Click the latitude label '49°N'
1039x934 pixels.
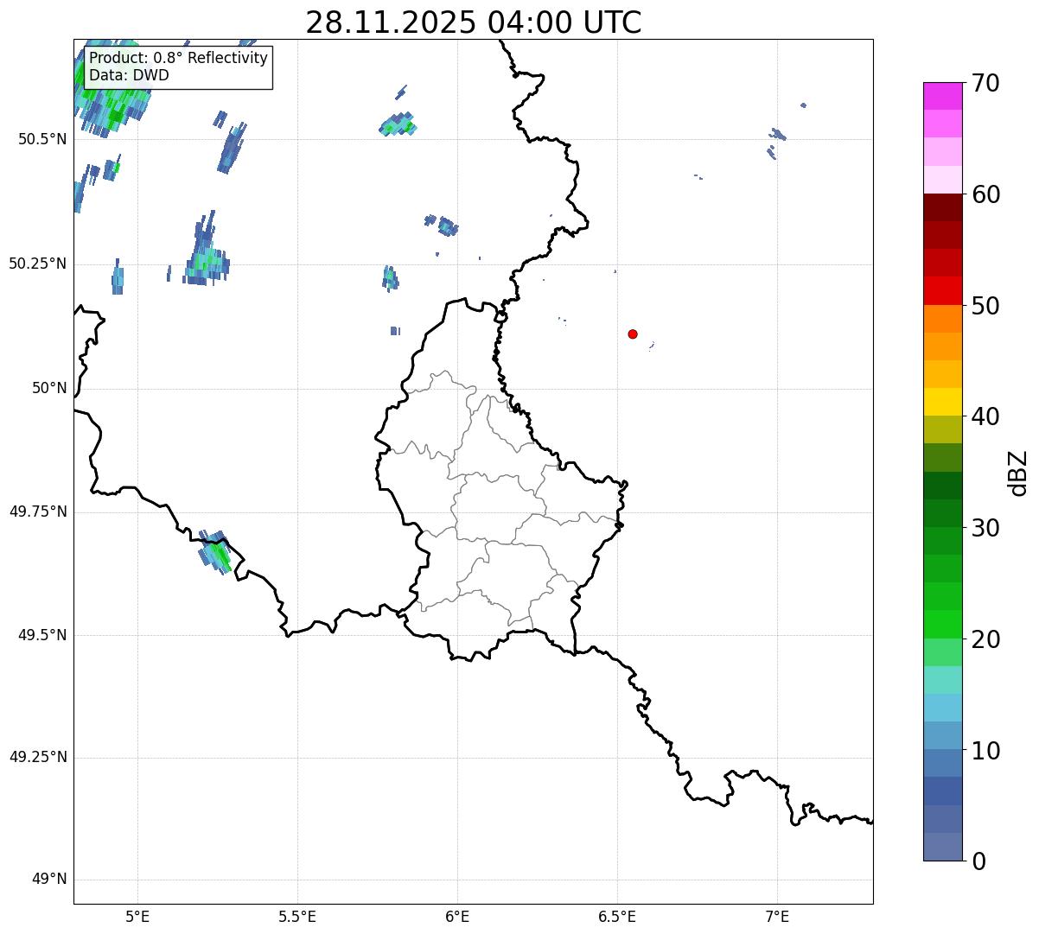49,879
